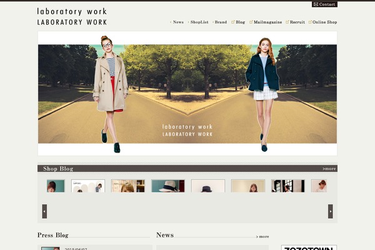Click the external-link icon beside Recruit
The width and height of the screenshot is (375, 250).
(x=287, y=22)
